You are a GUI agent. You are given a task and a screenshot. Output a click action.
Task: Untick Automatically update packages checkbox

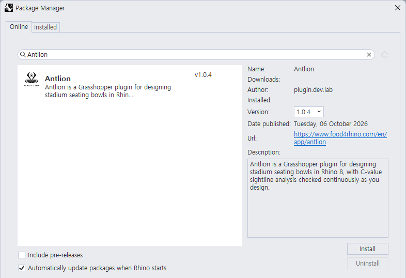22,268
